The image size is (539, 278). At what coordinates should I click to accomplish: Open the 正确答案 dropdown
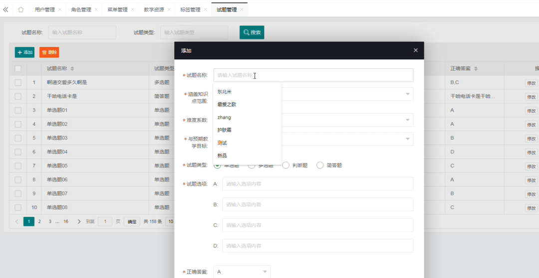click(242, 272)
